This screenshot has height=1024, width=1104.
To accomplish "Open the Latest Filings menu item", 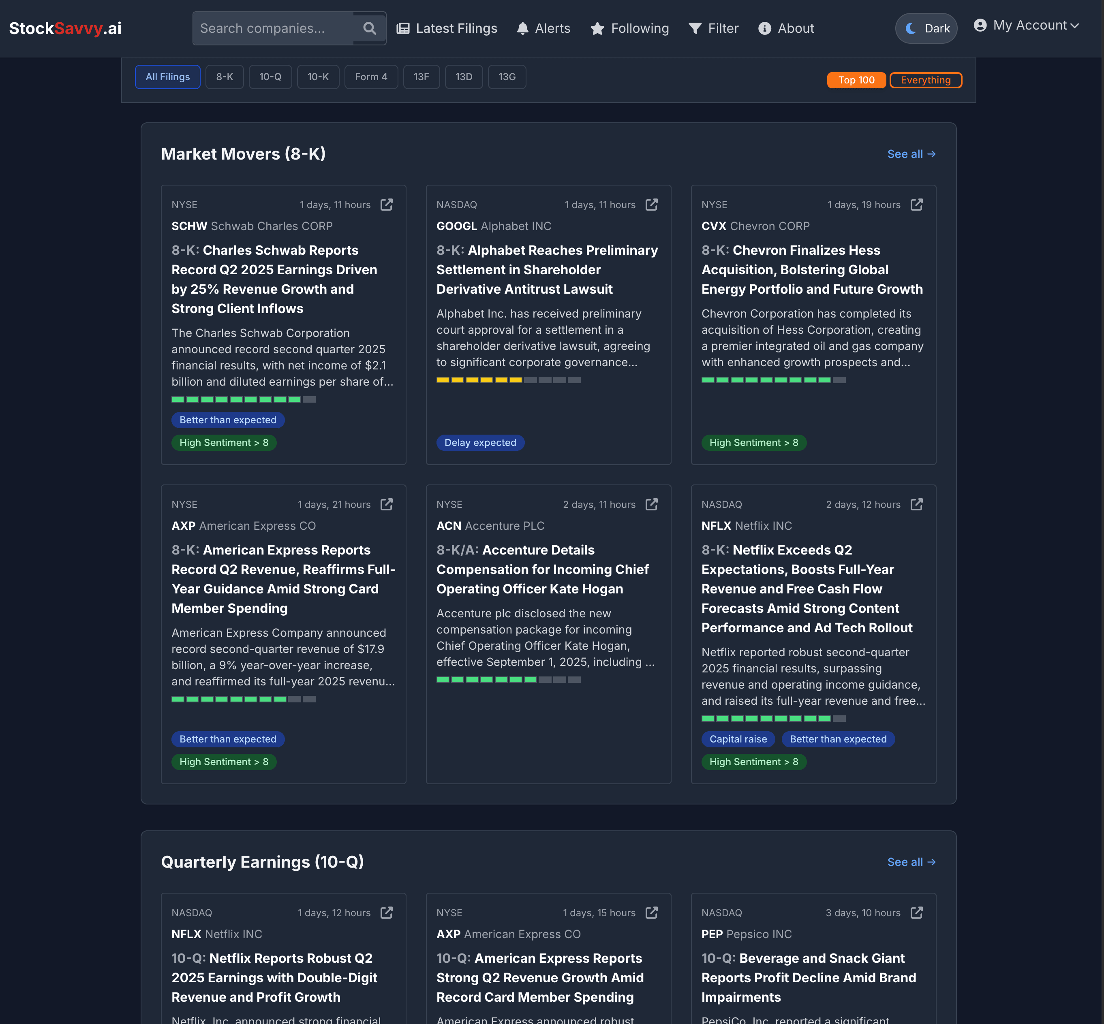I will click(x=447, y=28).
